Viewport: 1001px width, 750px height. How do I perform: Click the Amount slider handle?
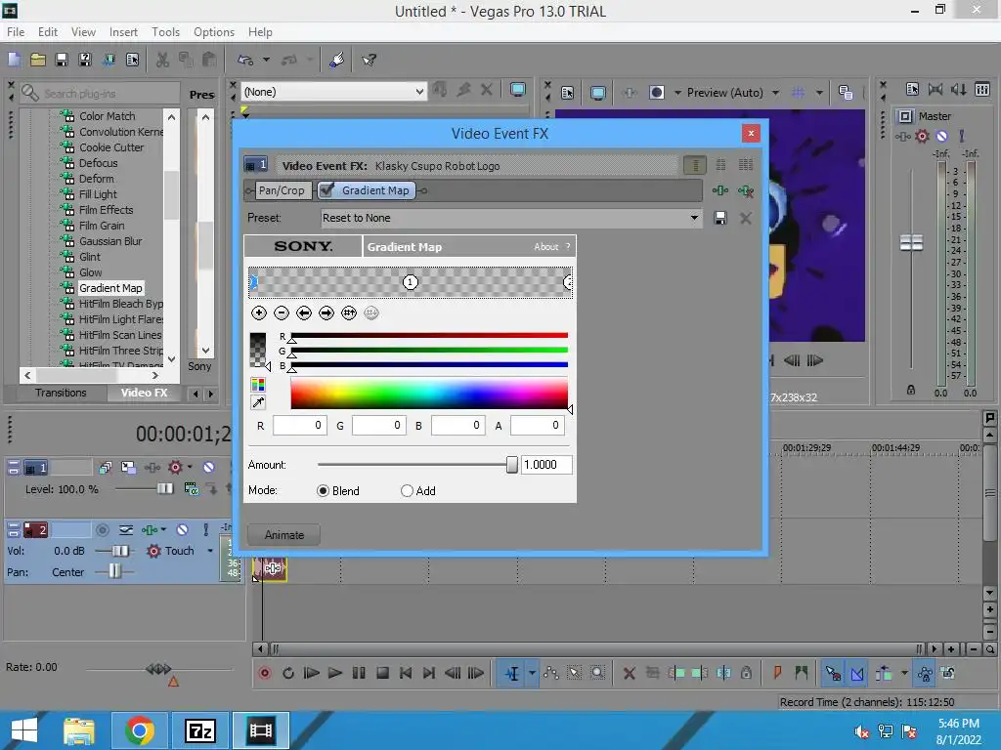511,465
